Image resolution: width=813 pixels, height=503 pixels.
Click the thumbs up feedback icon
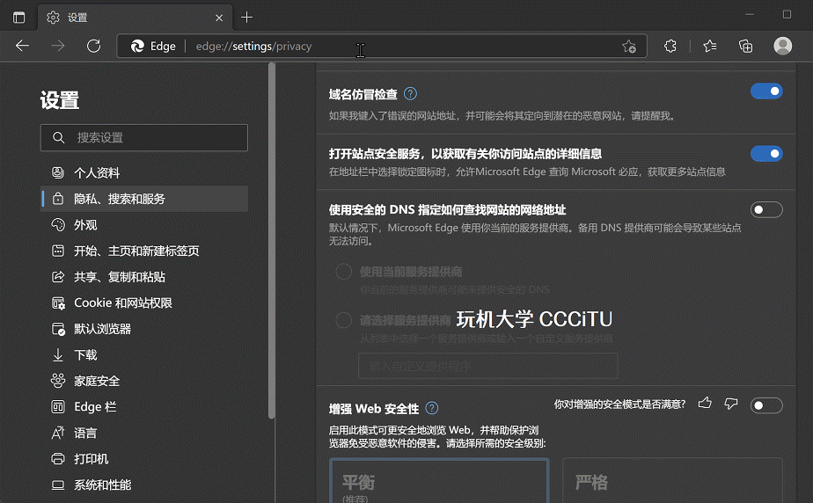point(705,404)
